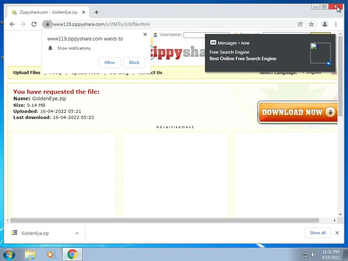Click the Zippyshare logo

click(177, 52)
